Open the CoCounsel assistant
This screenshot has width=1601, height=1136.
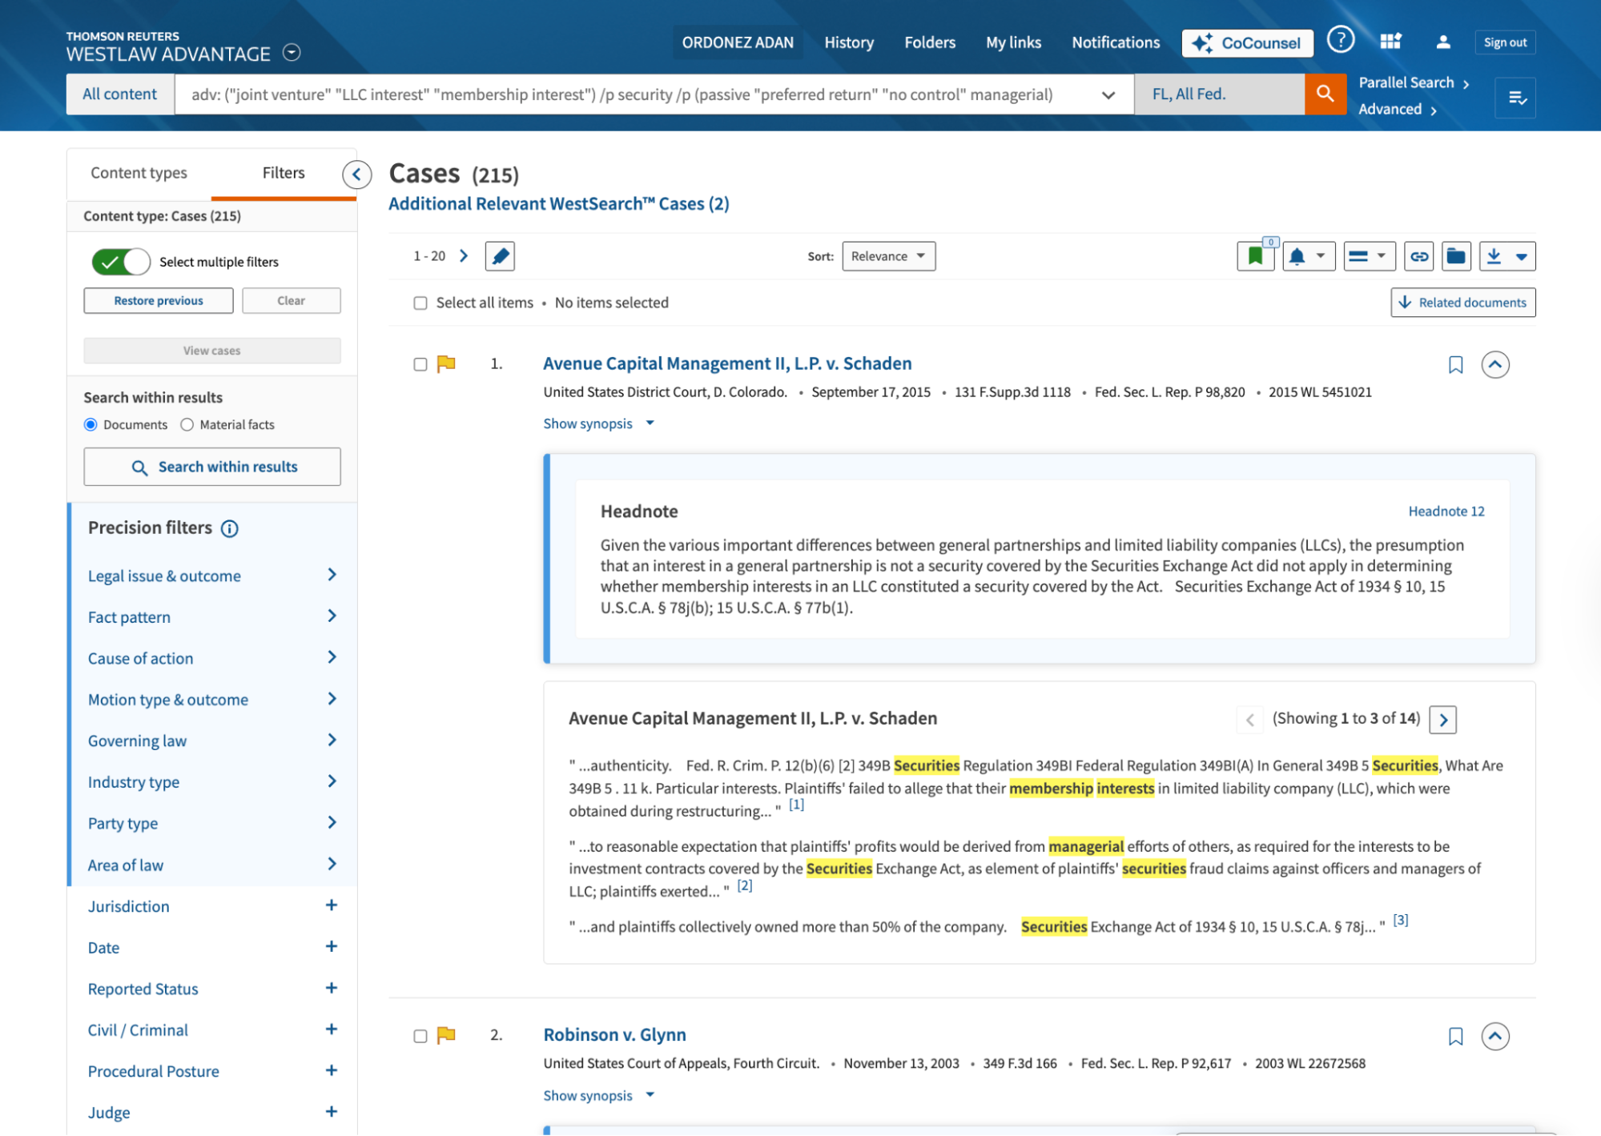(x=1246, y=42)
